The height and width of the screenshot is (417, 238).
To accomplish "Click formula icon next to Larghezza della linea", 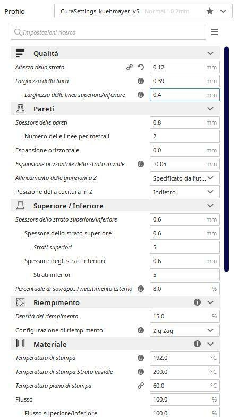I will click(x=141, y=81).
